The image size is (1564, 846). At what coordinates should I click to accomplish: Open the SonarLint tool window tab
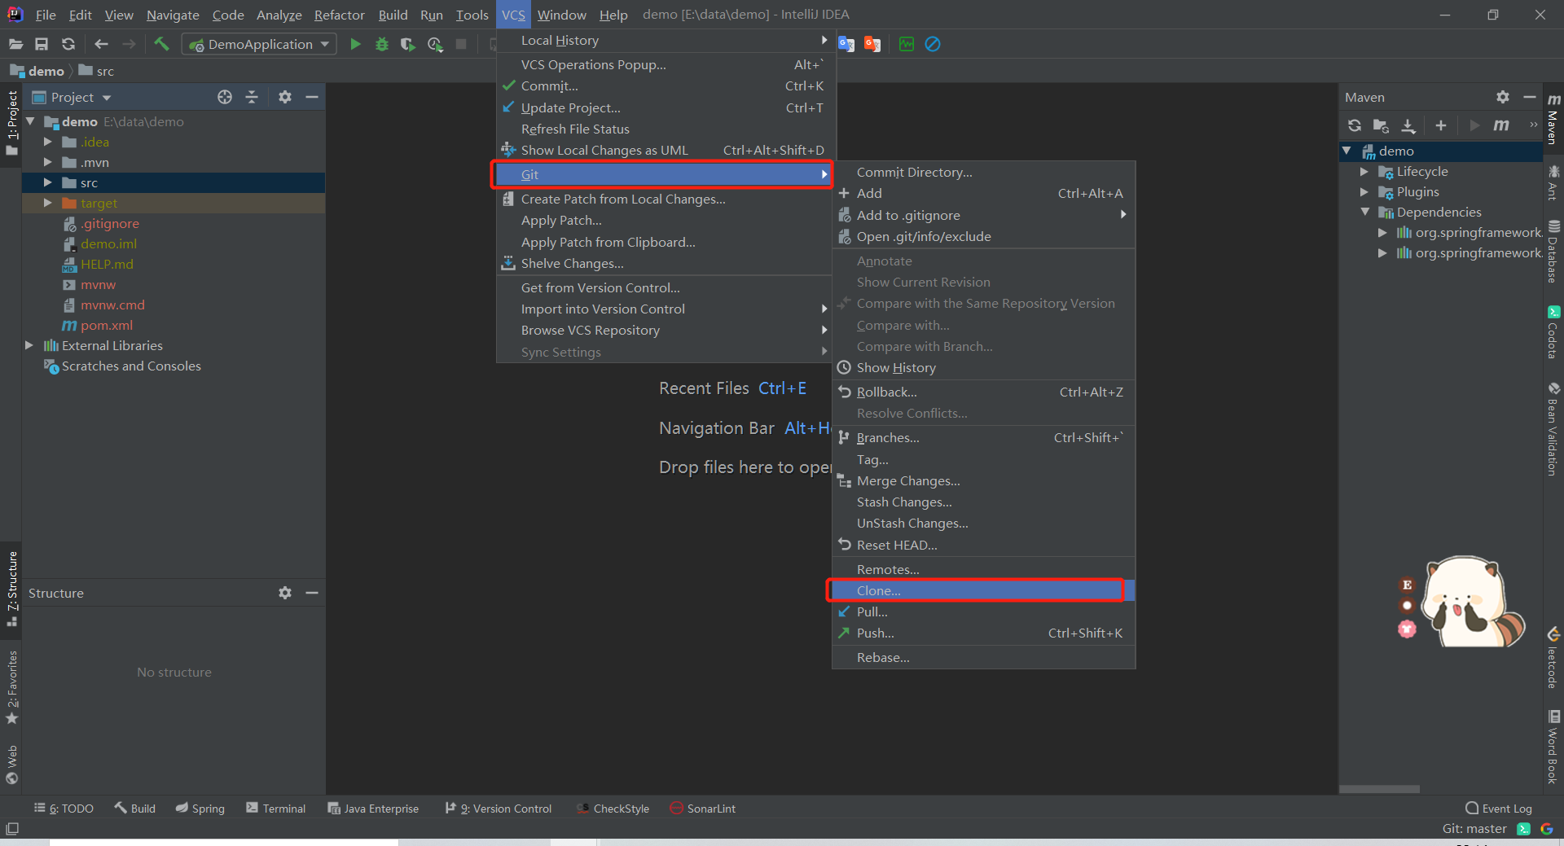[702, 809]
